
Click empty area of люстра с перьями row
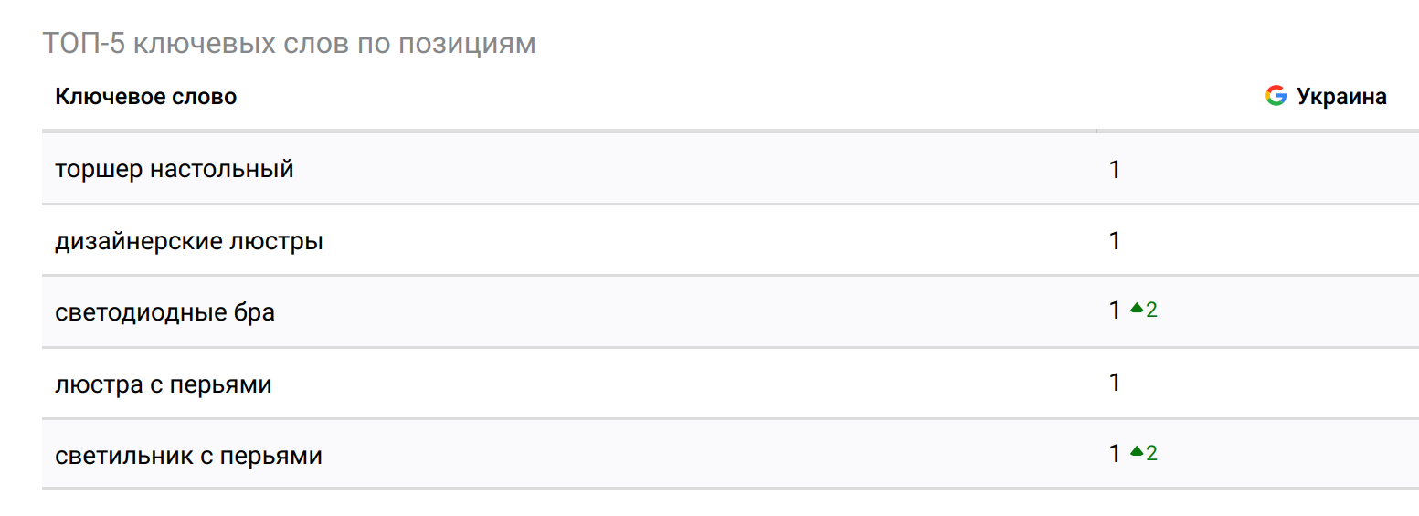694,383
